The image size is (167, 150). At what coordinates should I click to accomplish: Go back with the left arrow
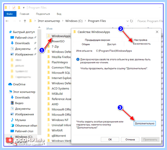click(7, 21)
